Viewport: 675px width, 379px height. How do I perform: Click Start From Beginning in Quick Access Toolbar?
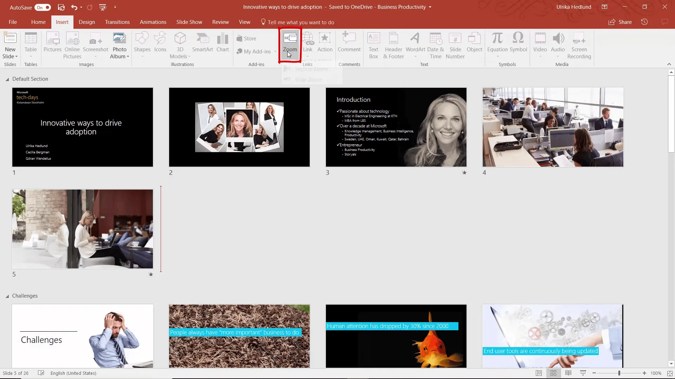[x=103, y=7]
